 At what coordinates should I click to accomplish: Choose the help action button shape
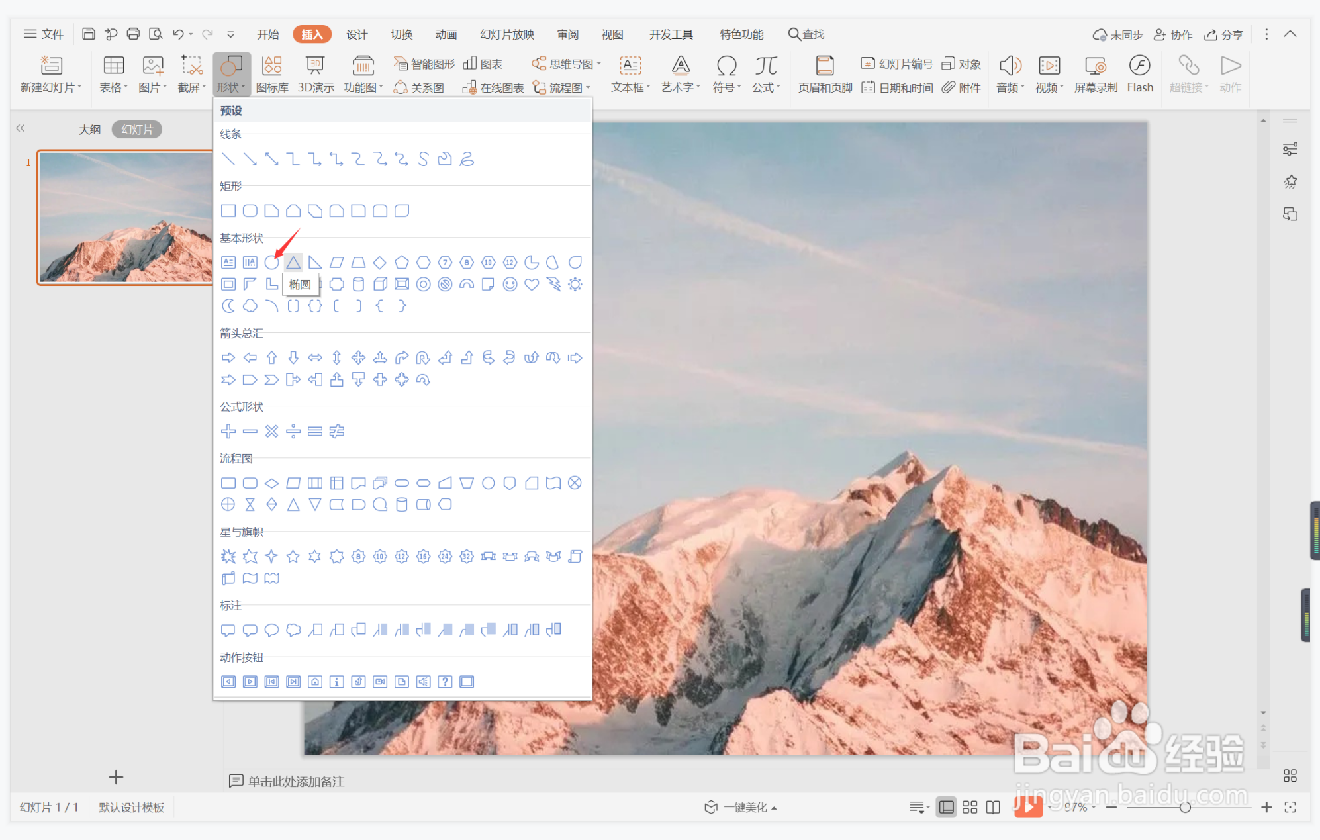click(445, 682)
